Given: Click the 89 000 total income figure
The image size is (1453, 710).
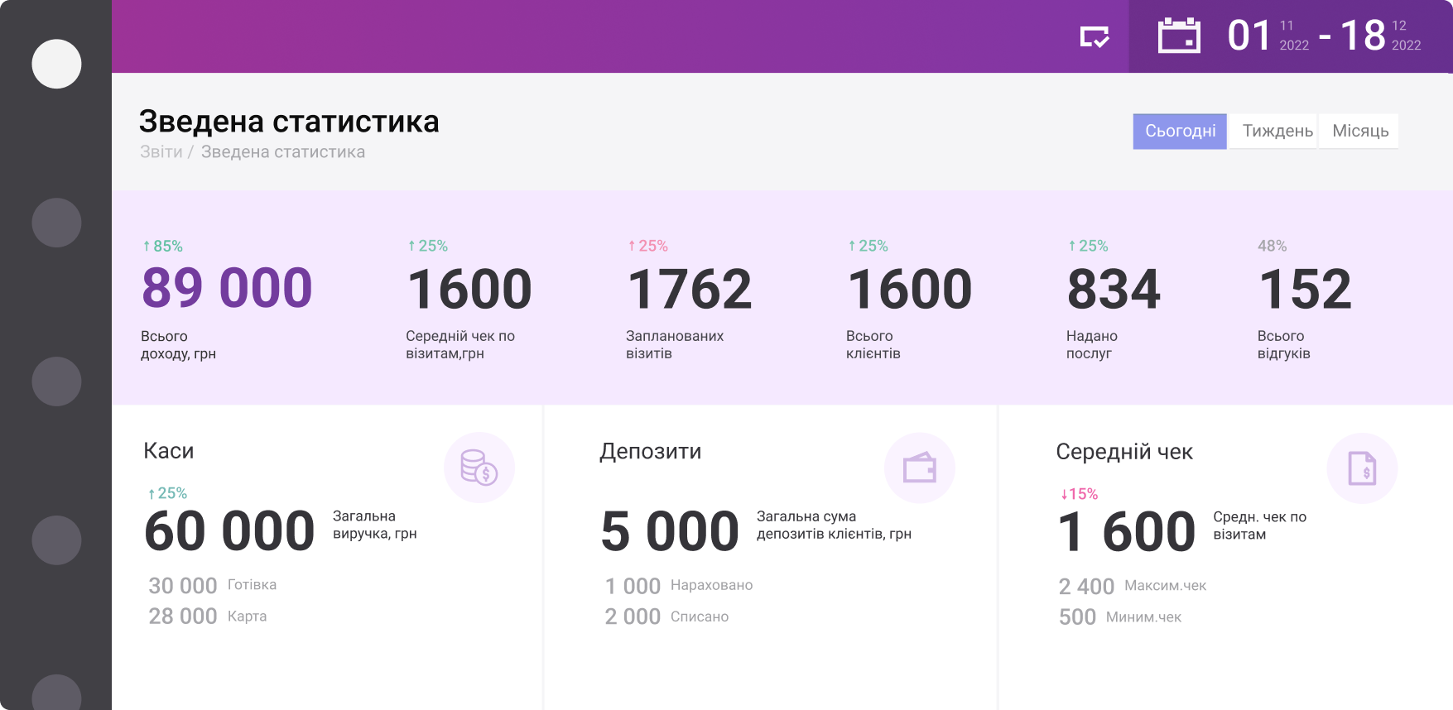Looking at the screenshot, I should click(x=227, y=289).
